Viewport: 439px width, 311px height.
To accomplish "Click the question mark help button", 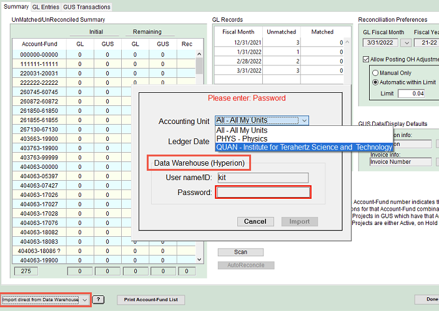I will 99,300.
